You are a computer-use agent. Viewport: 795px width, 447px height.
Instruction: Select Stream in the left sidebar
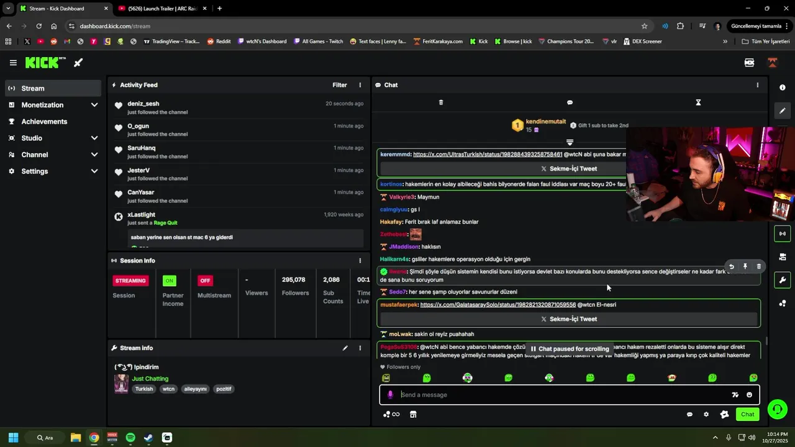tap(53, 88)
